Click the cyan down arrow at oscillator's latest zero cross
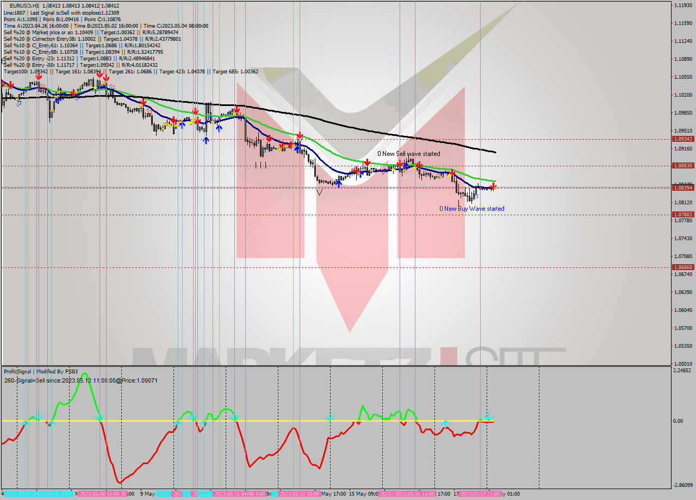The image size is (696, 500). (x=488, y=416)
